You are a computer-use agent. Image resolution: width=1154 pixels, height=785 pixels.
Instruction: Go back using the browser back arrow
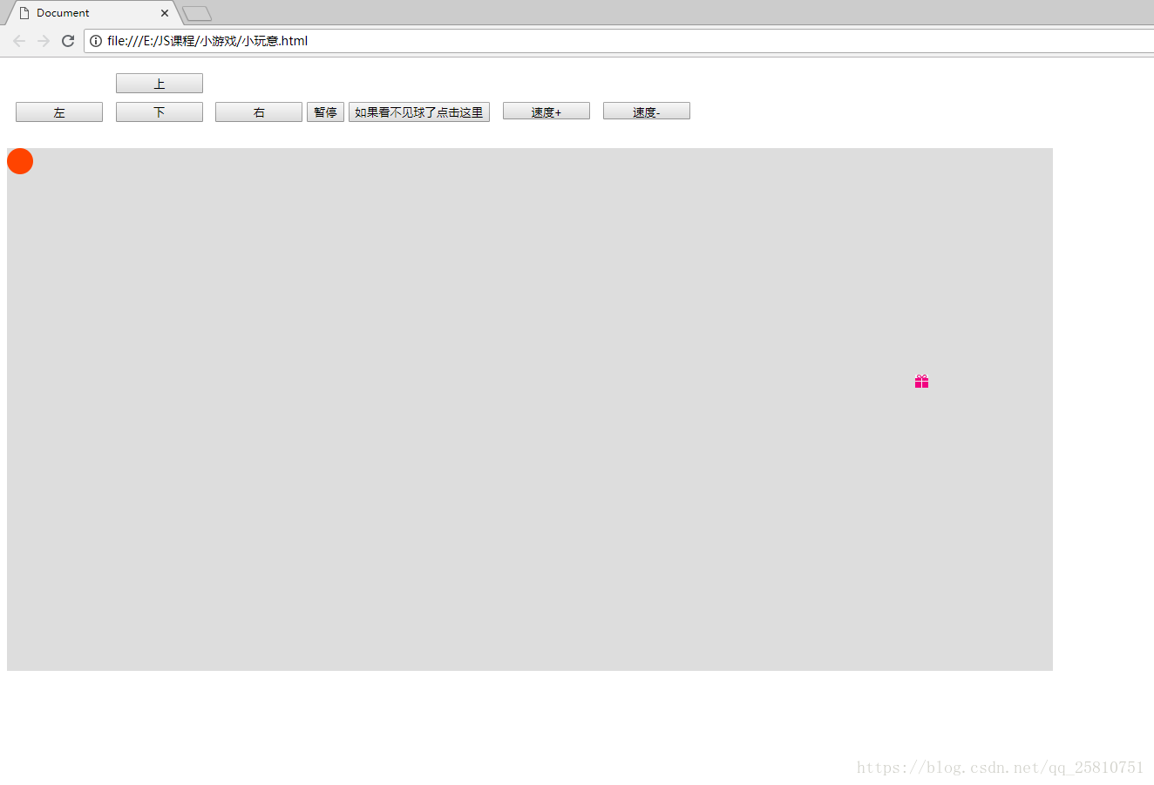[19, 41]
